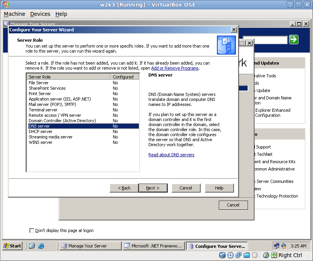Click the wizard Help button
The width and height of the screenshot is (313, 261).
(x=219, y=188)
